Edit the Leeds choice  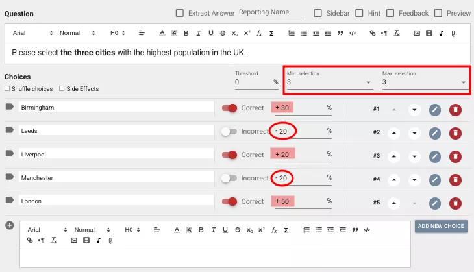coord(434,133)
